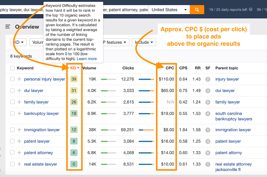Image resolution: width=267 pixels, height=177 pixels.
Task: Click volume bar for immigration lawyer row
Action: (108, 130)
